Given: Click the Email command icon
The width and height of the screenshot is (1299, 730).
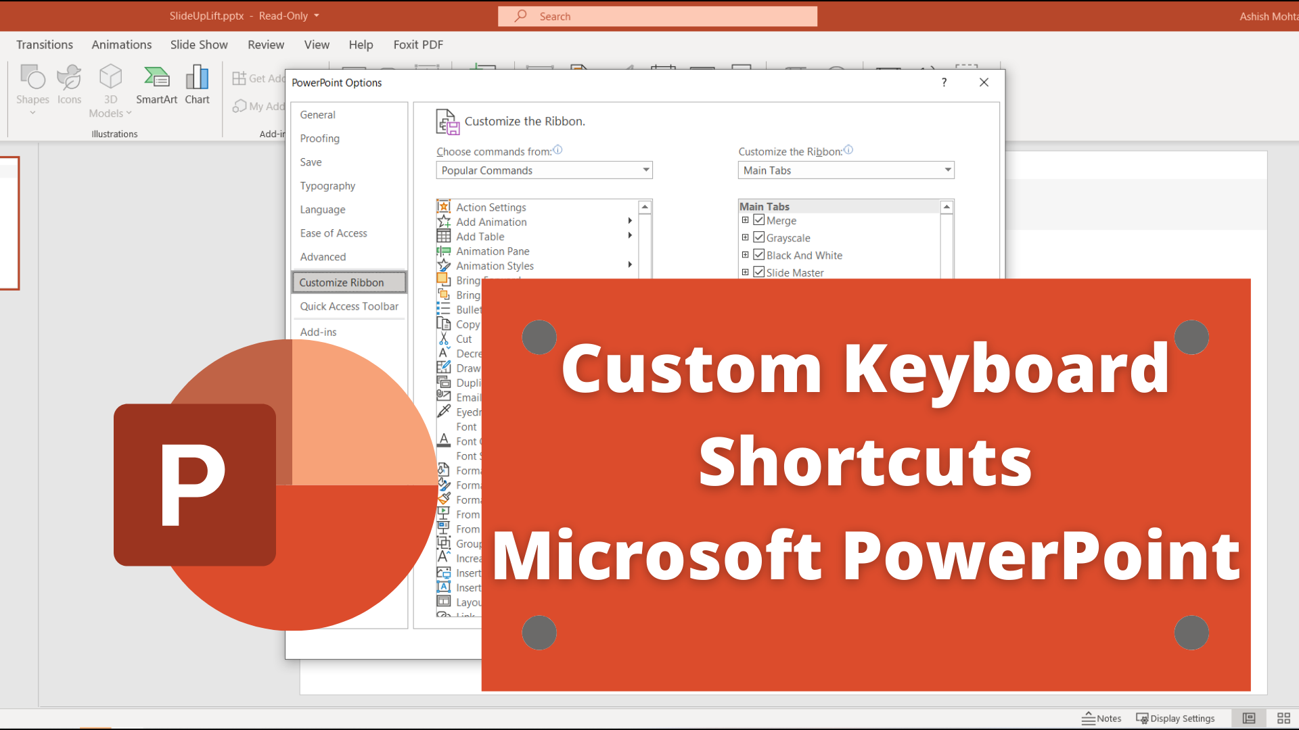Looking at the screenshot, I should 444,397.
